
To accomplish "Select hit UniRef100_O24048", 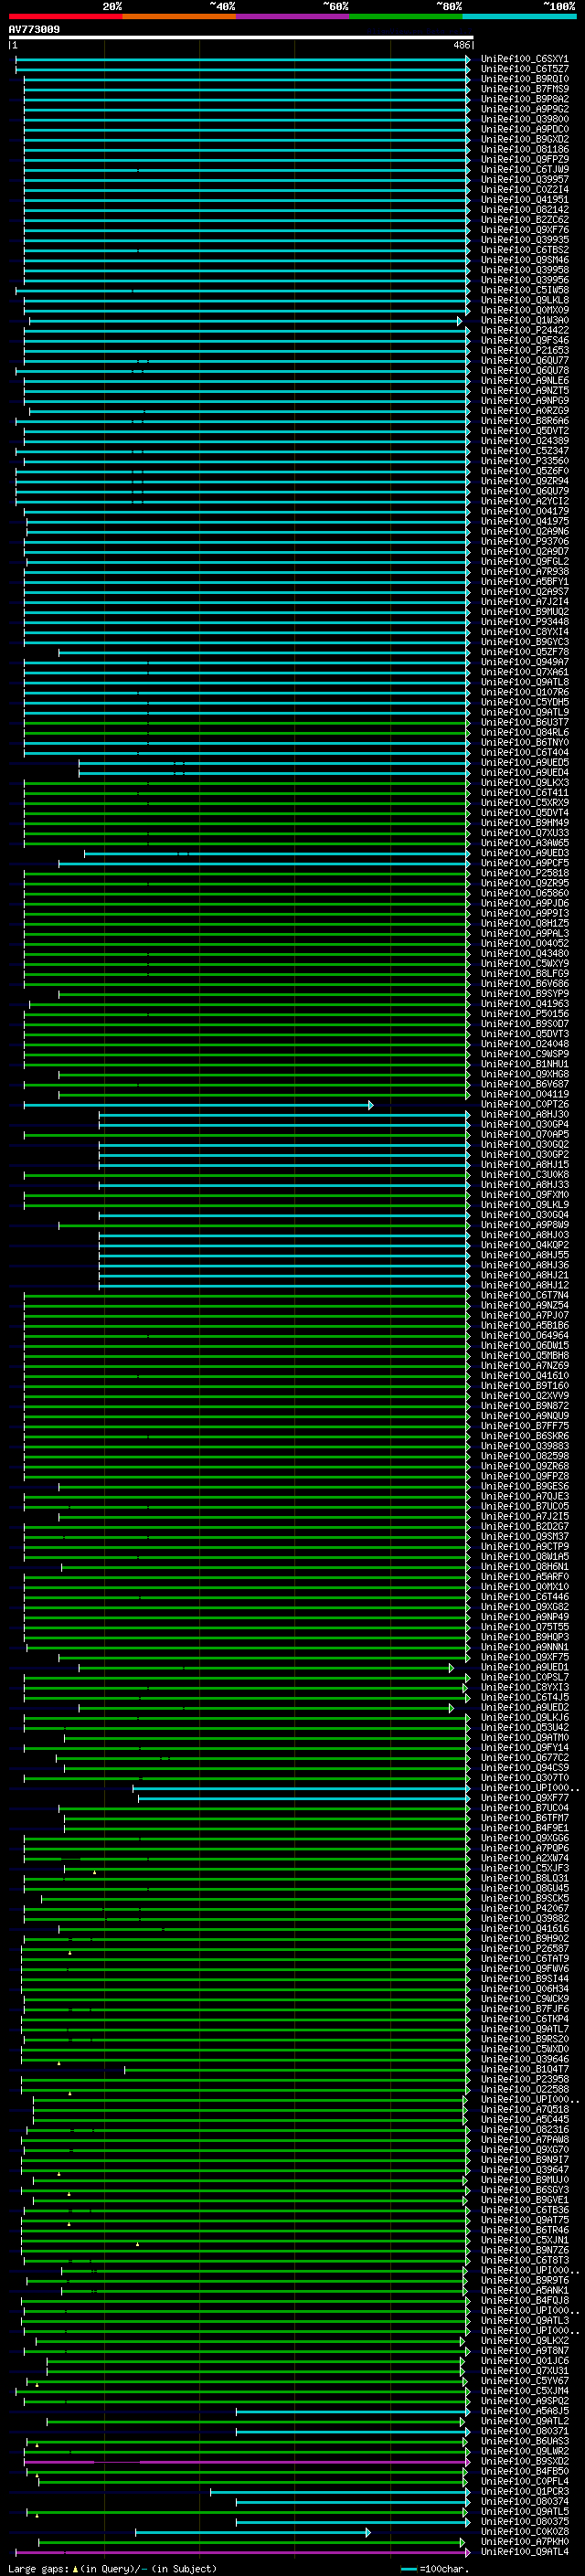I will coord(524,1044).
